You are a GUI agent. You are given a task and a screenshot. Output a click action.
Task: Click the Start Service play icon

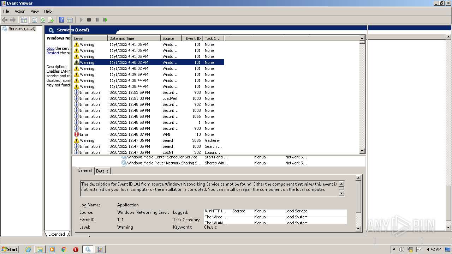[x=81, y=20]
